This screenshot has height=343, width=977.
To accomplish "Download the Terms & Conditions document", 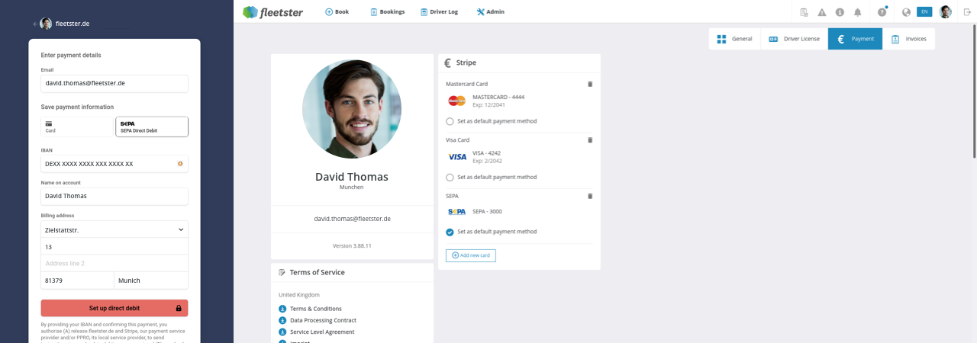I will click(282, 309).
